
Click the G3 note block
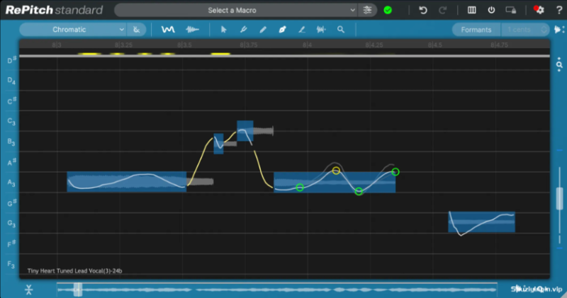click(481, 222)
